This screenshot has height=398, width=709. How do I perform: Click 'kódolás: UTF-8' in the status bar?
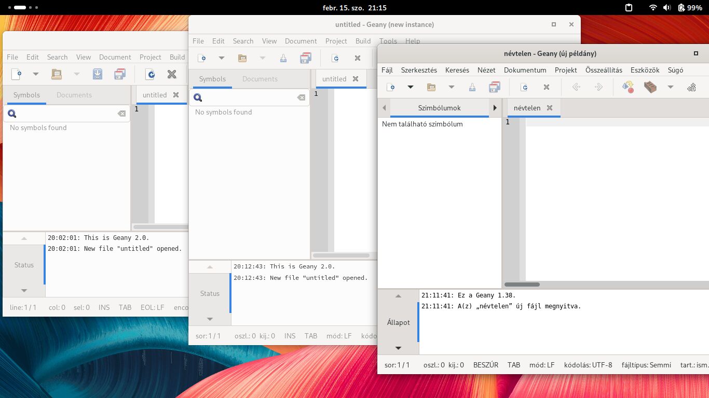pos(588,365)
